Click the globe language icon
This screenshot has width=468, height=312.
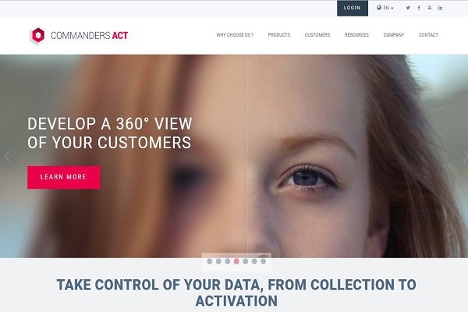click(x=379, y=8)
